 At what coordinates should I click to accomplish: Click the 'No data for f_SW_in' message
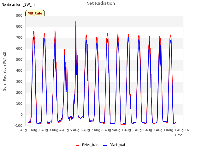coord(18,4)
